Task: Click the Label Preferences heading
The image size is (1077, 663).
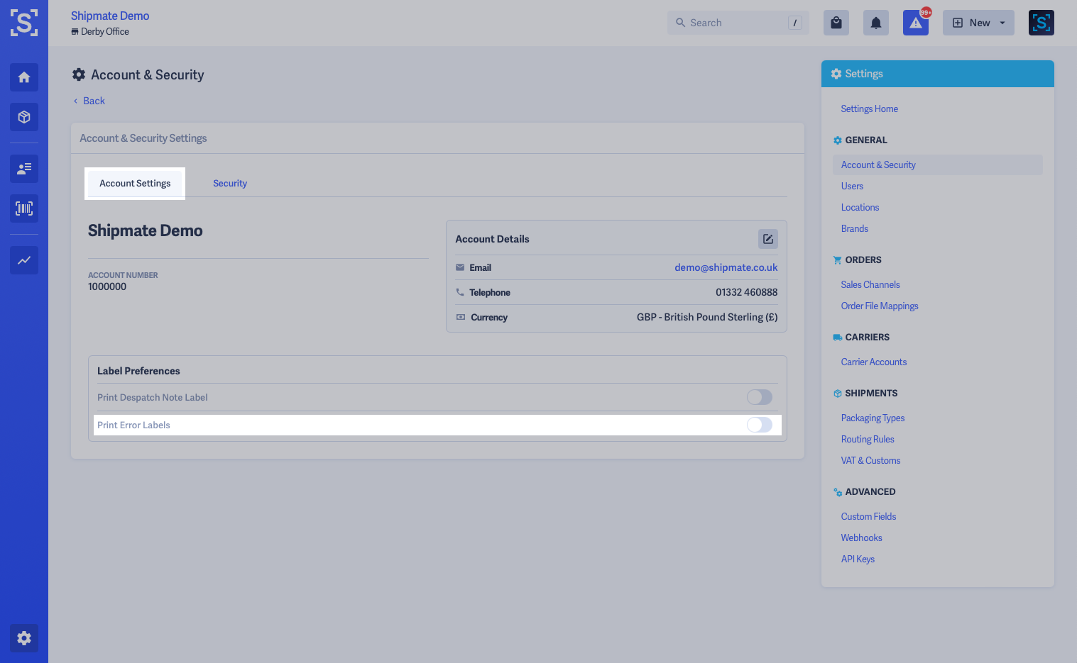Action: click(138, 371)
